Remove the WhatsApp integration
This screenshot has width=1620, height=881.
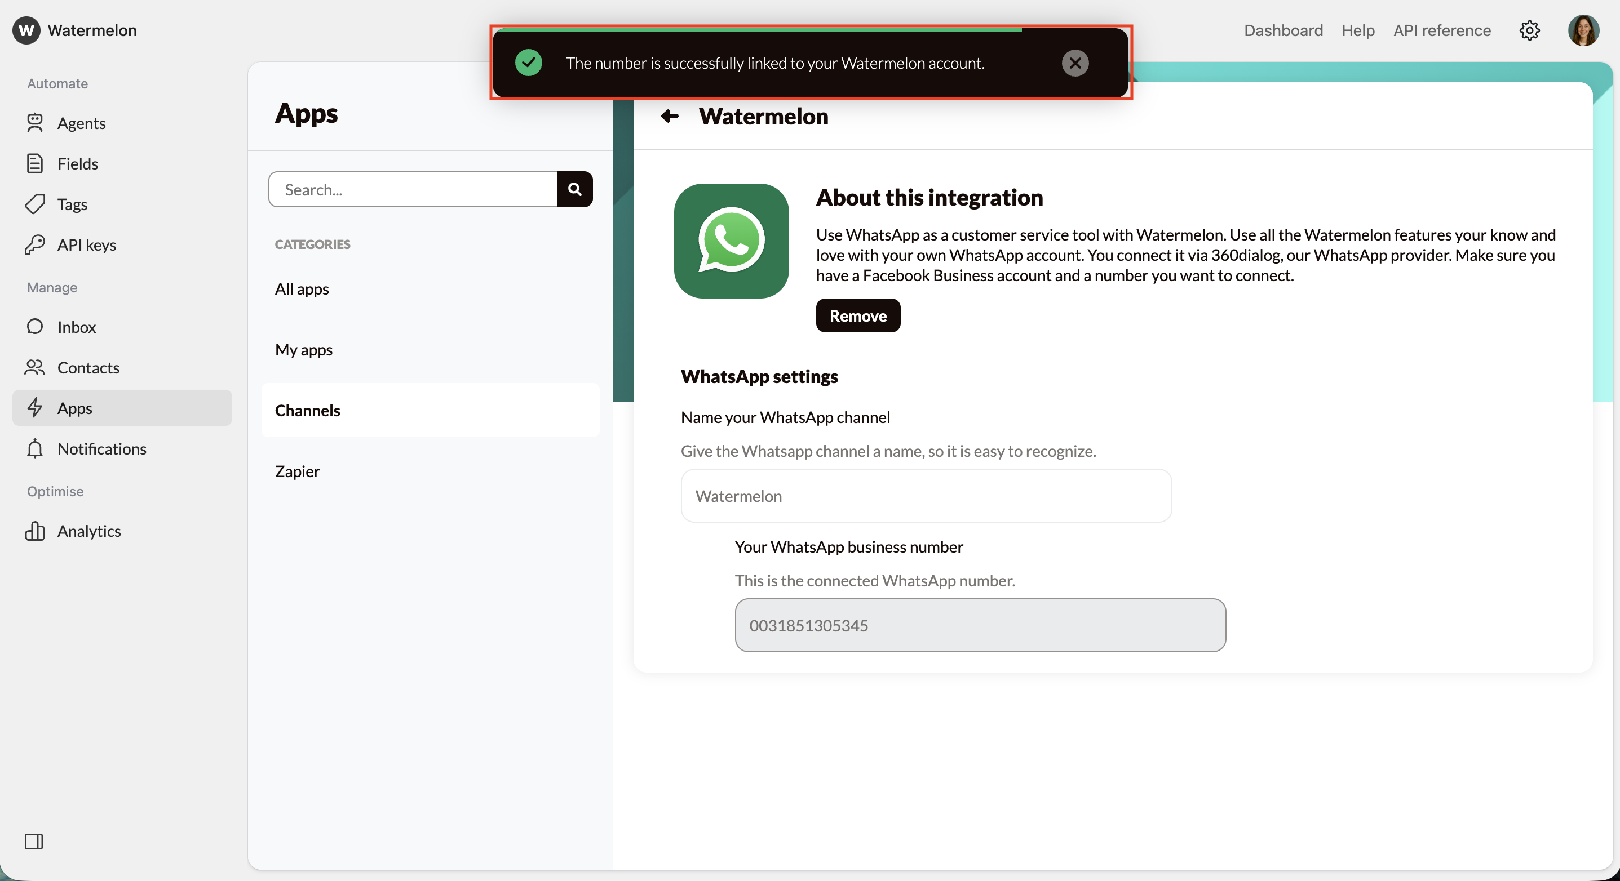click(858, 315)
